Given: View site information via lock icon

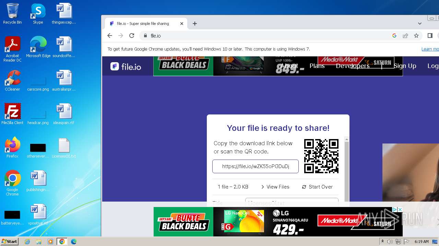Looking at the screenshot, I should [x=145, y=36].
